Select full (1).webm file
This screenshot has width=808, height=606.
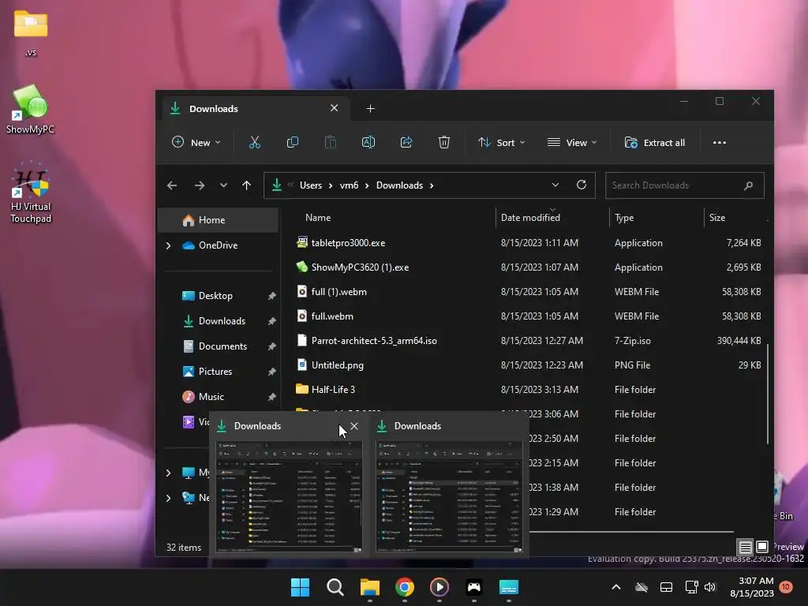529,292
